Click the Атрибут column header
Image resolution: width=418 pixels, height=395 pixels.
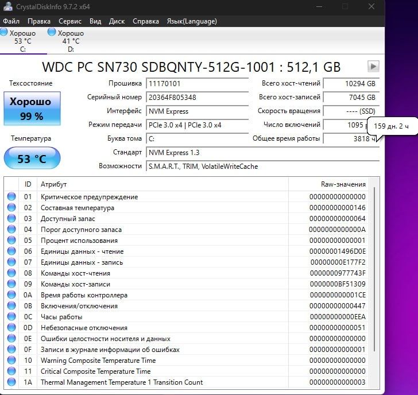(x=54, y=184)
